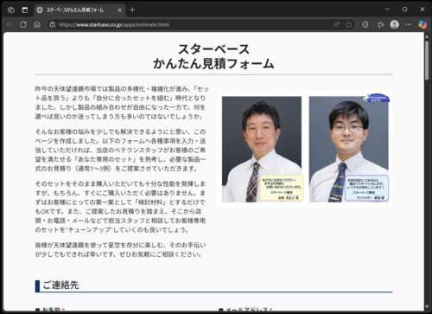
Task: Open browser extensions refresh-shaped icon
Action: [365, 24]
